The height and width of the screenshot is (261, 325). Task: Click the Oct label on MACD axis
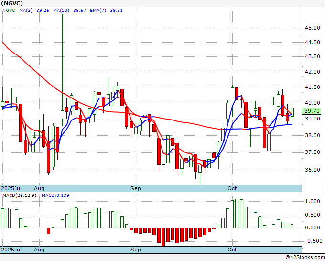(x=232, y=250)
